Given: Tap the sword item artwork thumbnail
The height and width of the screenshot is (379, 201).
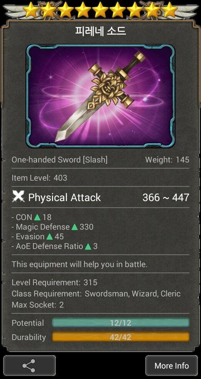Looking at the screenshot, I should pos(100,96).
